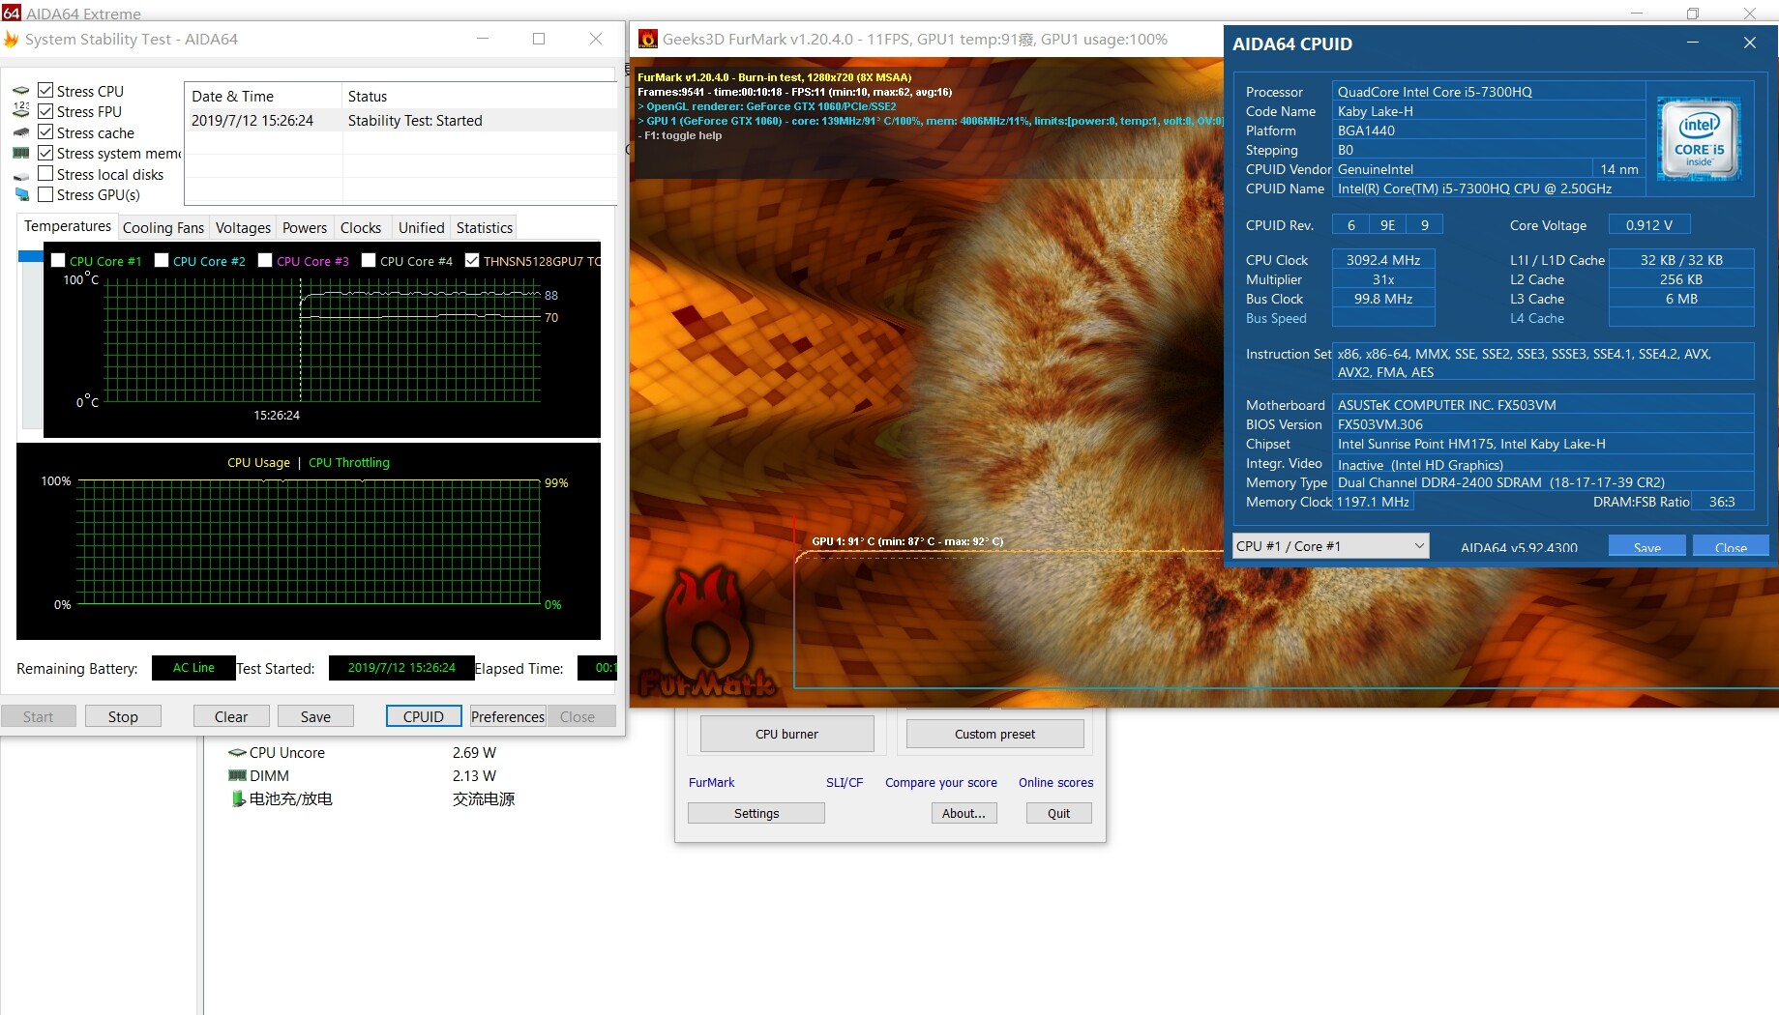Open Custom preset in FurMark
The image size is (1779, 1015).
[994, 734]
